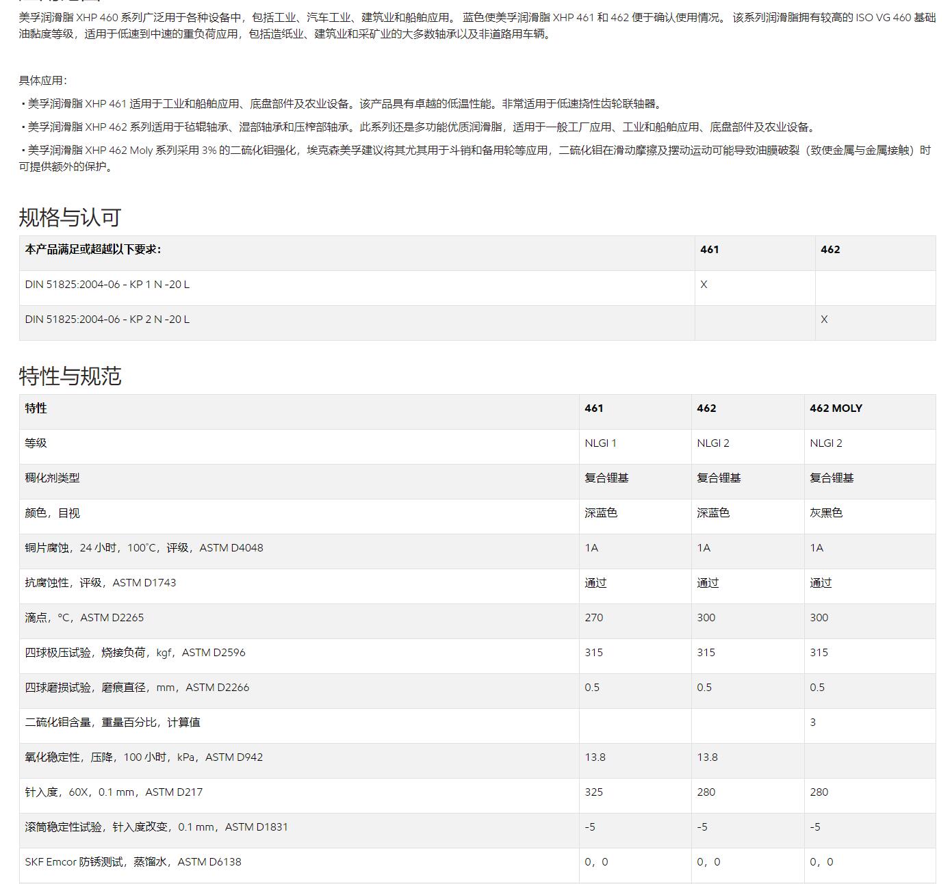
Task: Click the 稠化剂类型 row label
Action: click(x=53, y=478)
